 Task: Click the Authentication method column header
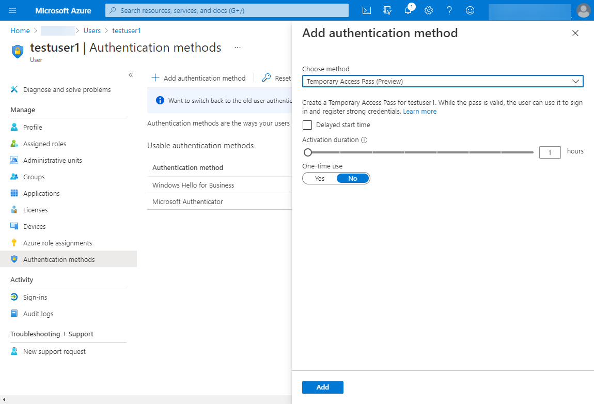click(x=187, y=167)
